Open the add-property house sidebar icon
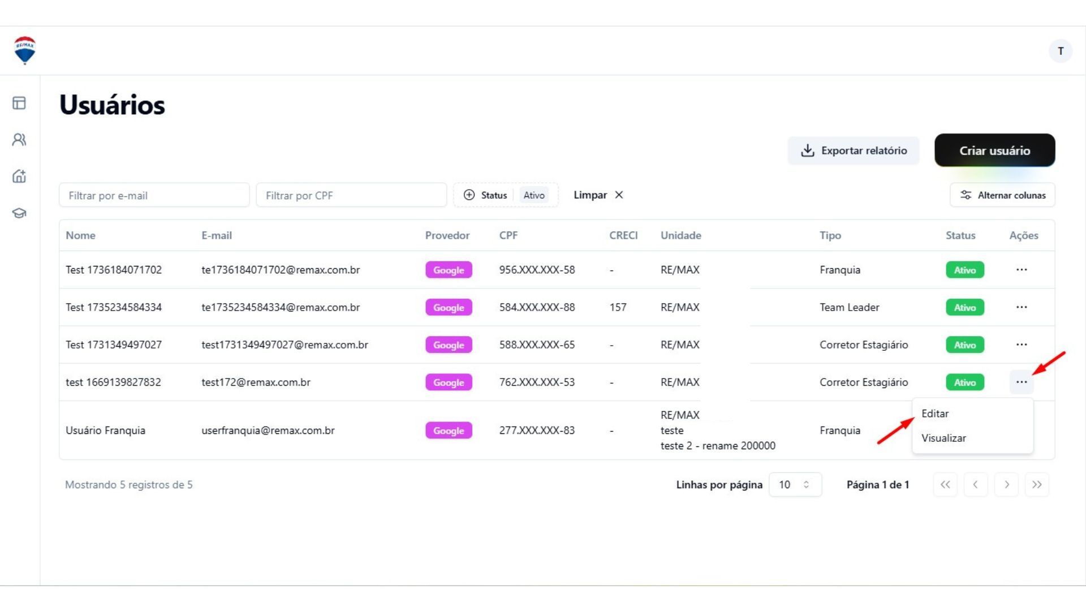 (x=19, y=176)
